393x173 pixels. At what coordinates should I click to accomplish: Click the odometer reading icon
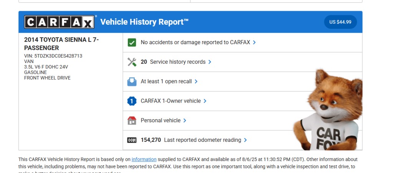click(132, 140)
